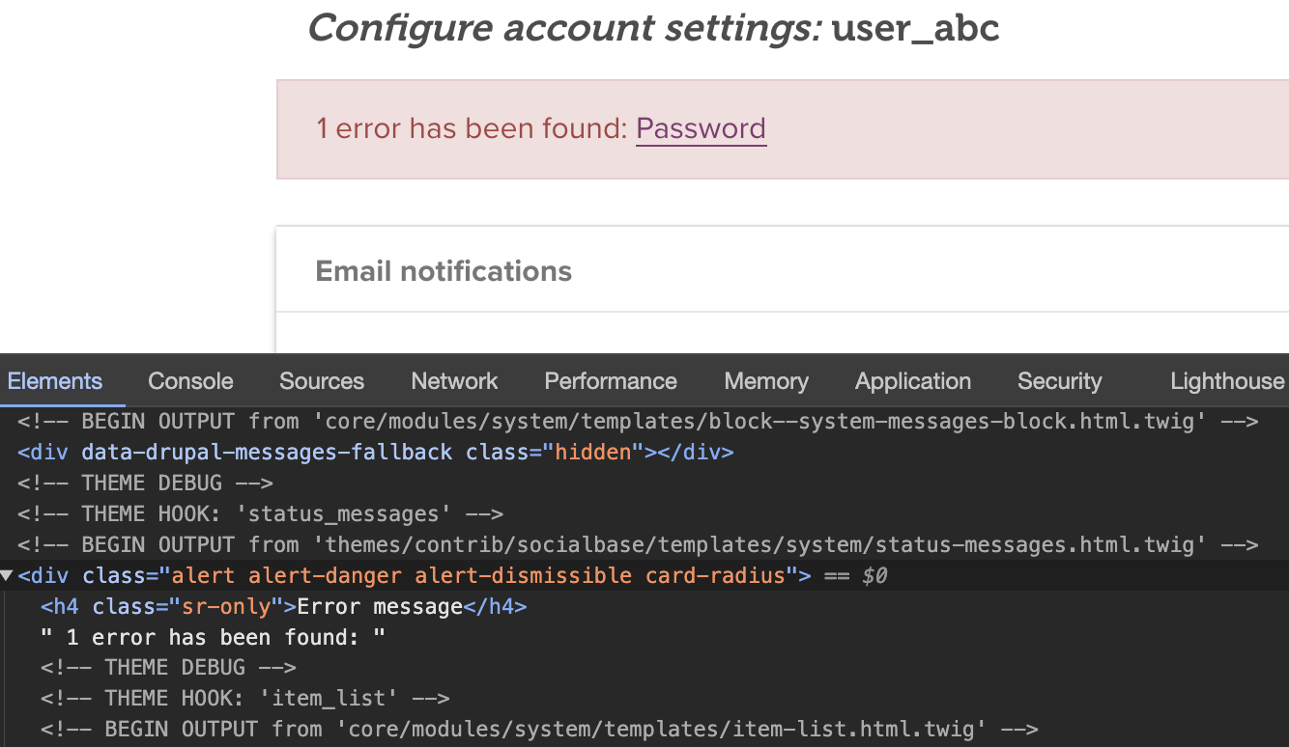Open the Password error link
This screenshot has width=1289, height=747.
[701, 128]
